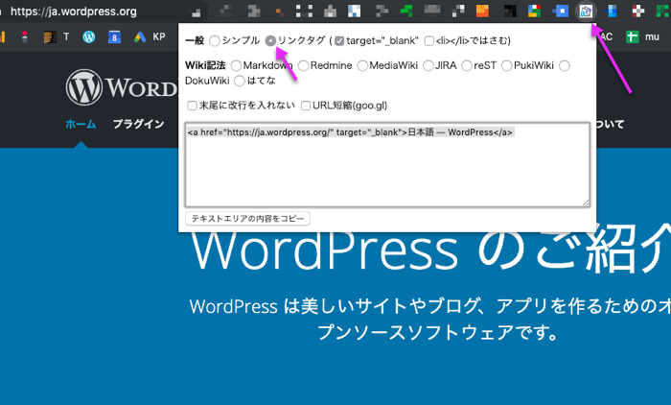Open the ホーム navigation tab
This screenshot has width=671, height=405.
pos(81,124)
